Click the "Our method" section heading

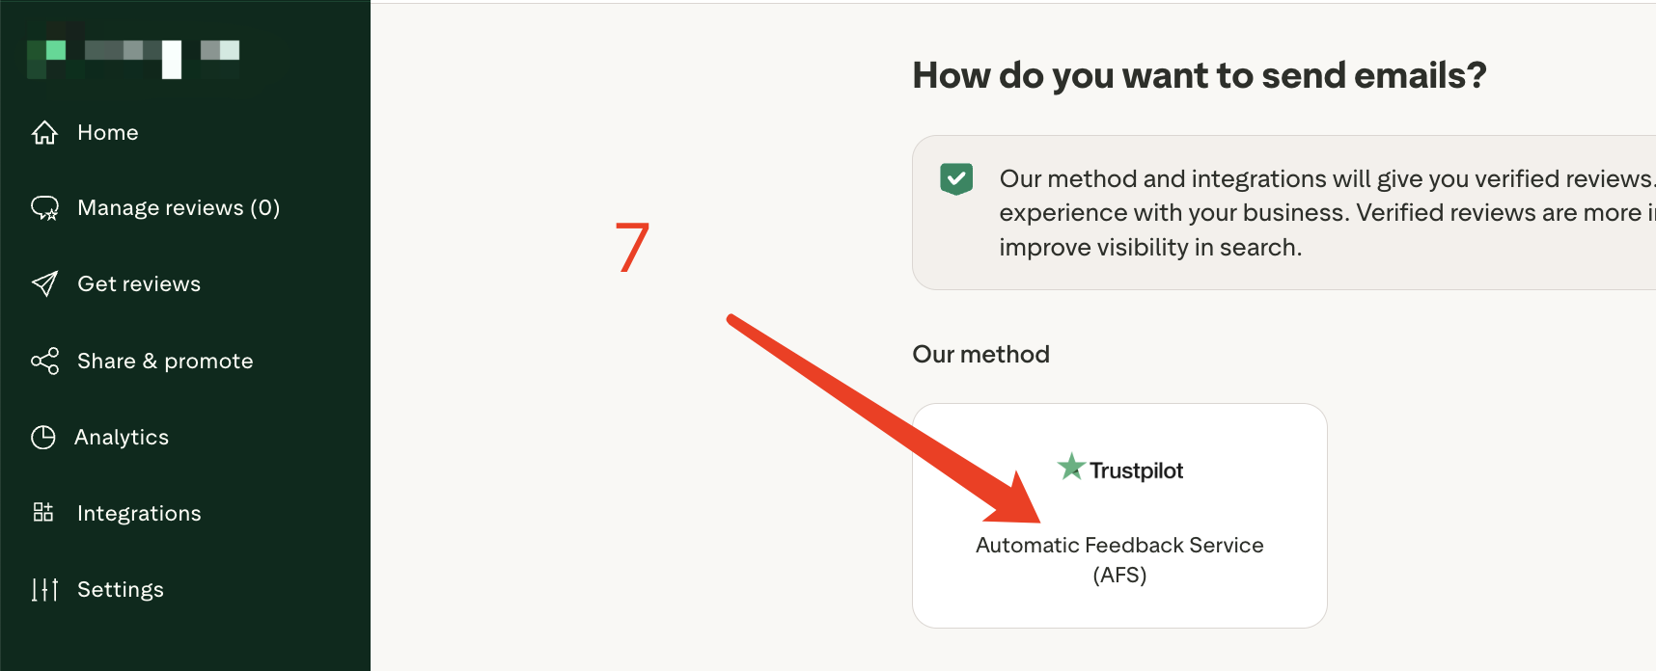tap(980, 354)
